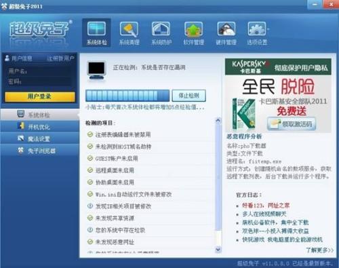This screenshot has height=268, width=339.
Task: Select 魔法设置 in the left sidebar
Action: tap(40, 138)
